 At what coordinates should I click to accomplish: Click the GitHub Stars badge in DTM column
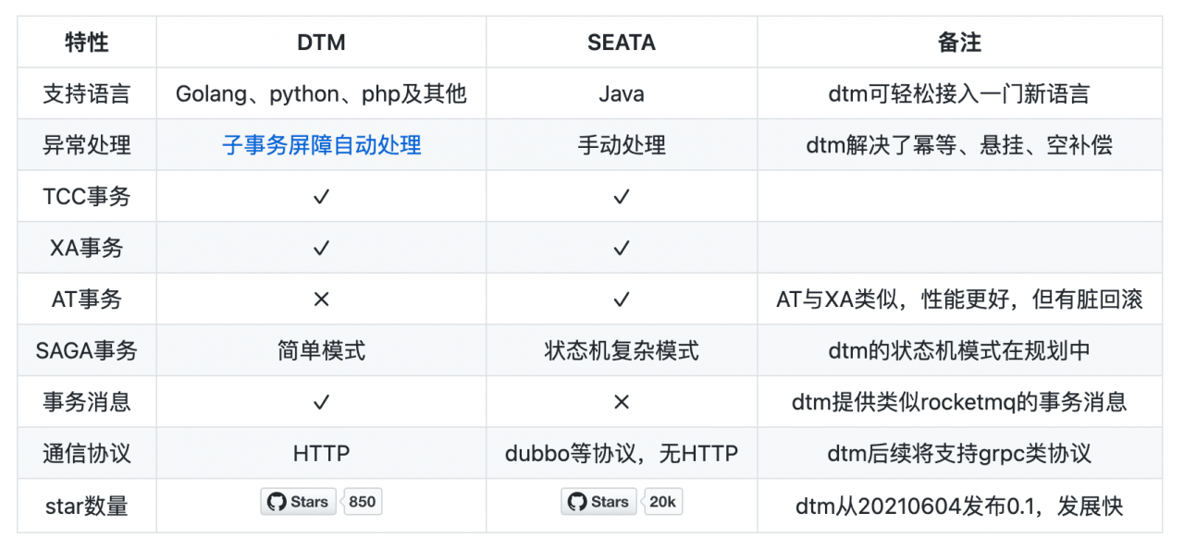[x=298, y=502]
